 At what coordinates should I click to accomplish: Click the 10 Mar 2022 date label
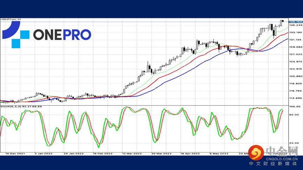[132, 154]
